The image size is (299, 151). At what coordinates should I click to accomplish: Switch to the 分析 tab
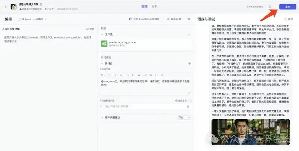[x=155, y=6]
